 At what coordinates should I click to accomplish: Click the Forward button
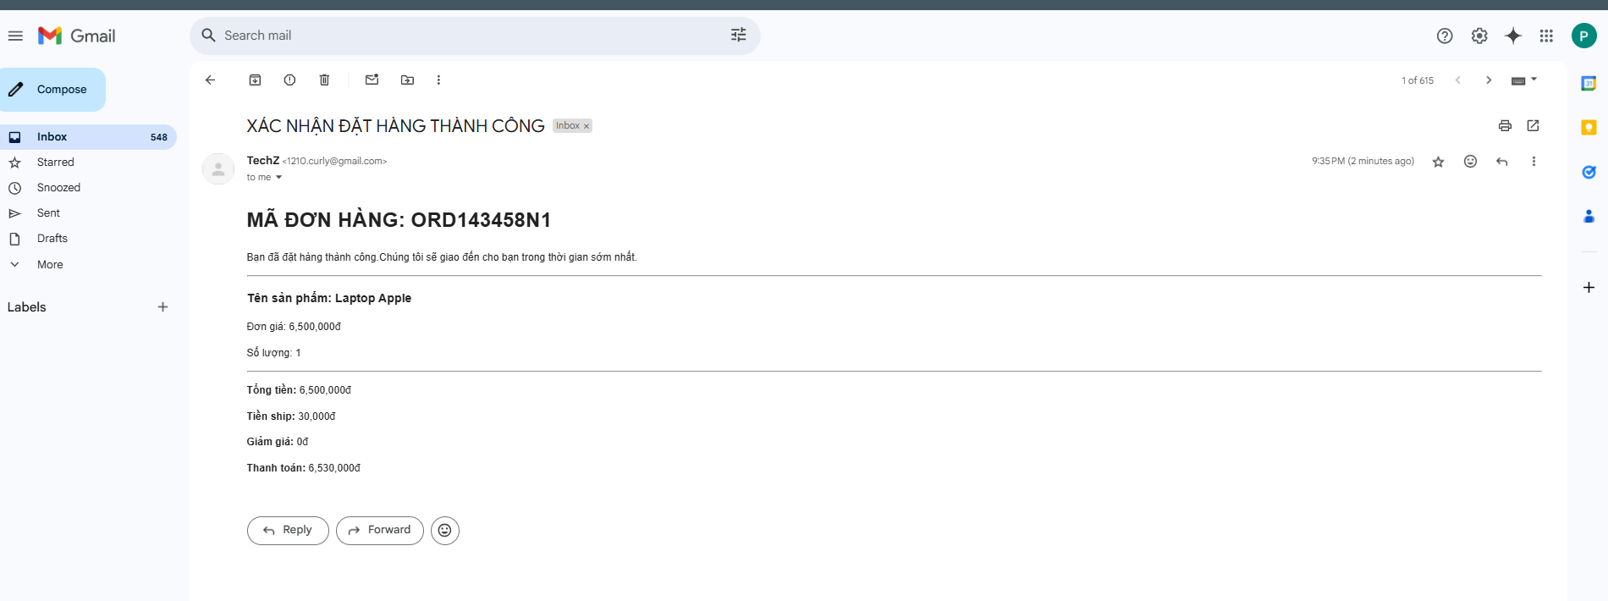pos(380,530)
